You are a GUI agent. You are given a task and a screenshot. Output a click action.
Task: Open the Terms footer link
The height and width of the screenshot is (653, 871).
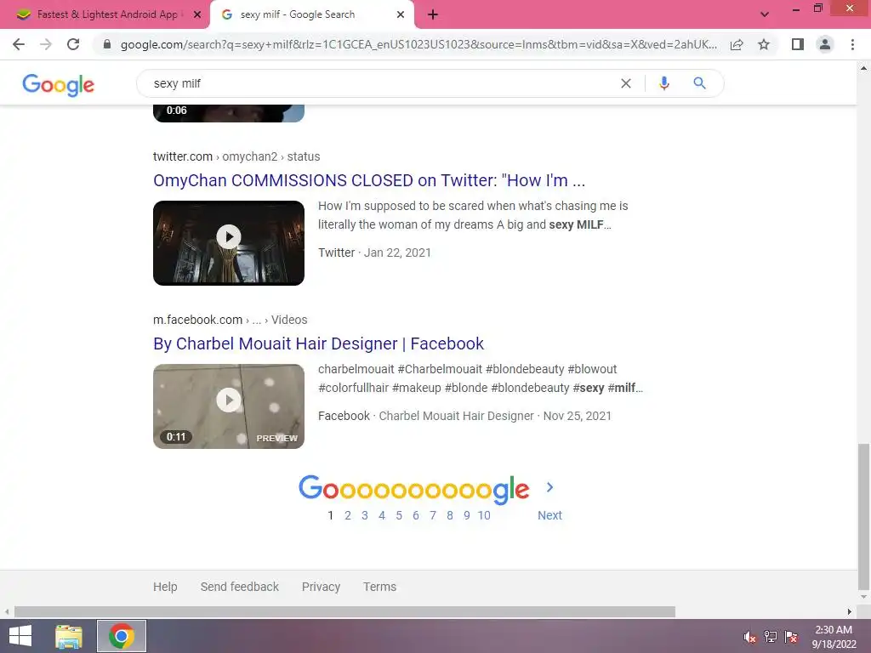(x=379, y=587)
